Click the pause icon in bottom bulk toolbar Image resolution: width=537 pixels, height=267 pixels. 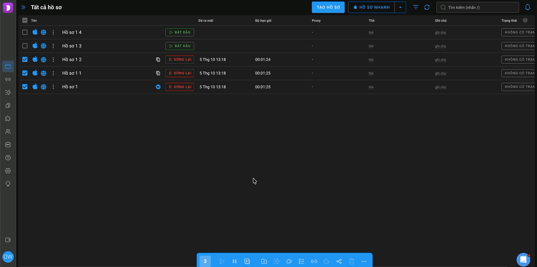click(x=235, y=261)
